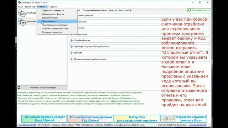Open the www.fatalerrors.info link

pyautogui.click(x=27, y=125)
